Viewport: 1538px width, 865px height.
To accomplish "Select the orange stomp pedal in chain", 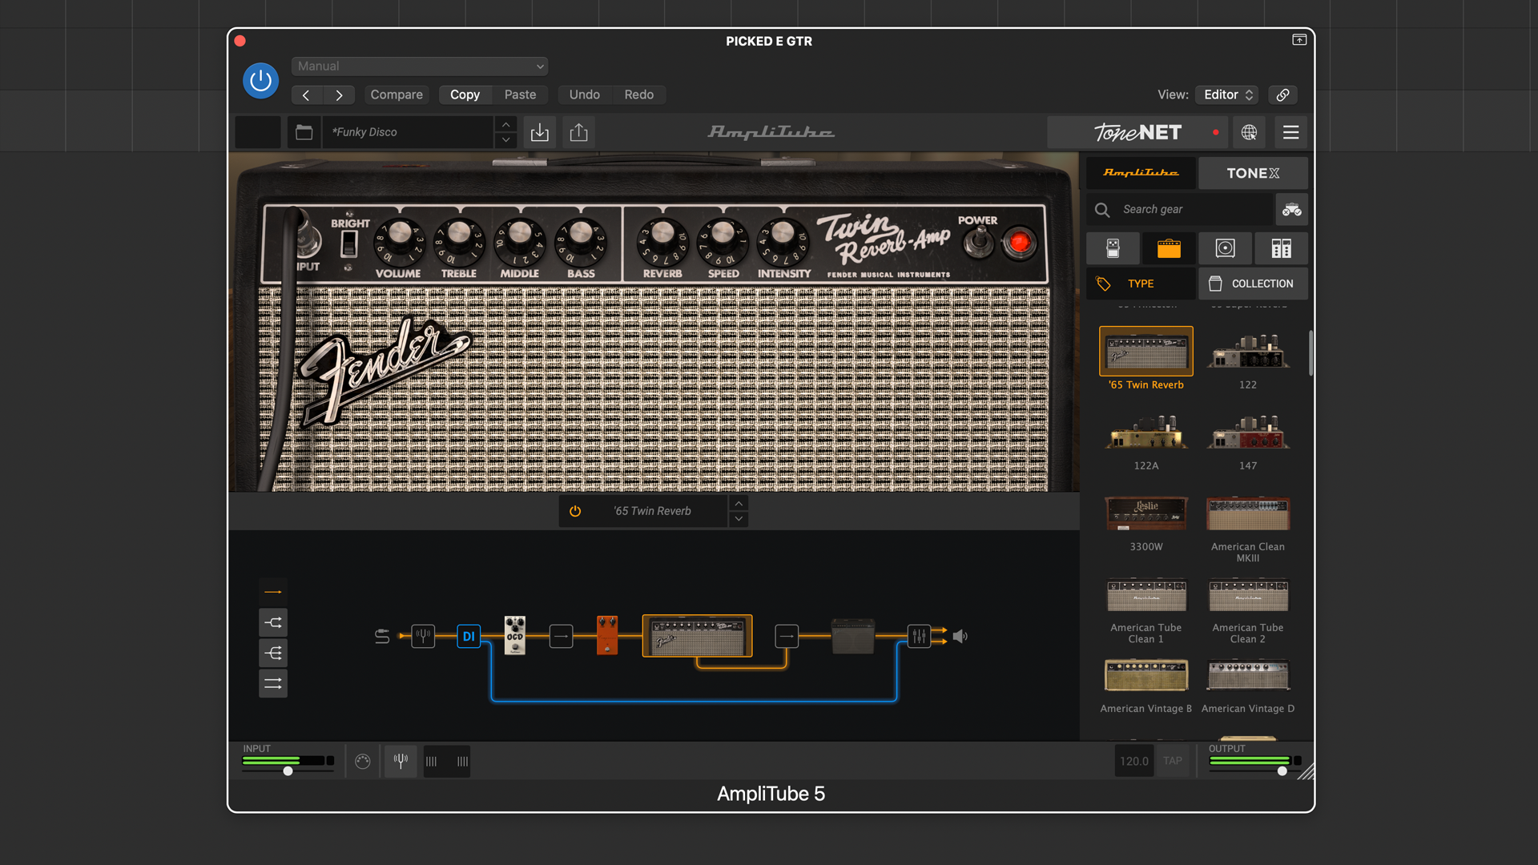I will tap(607, 635).
